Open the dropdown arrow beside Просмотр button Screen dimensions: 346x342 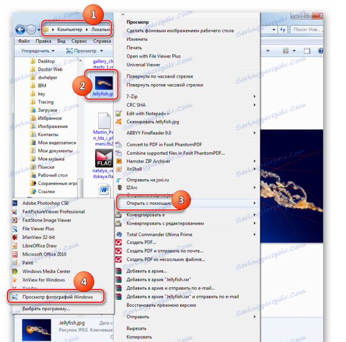(101, 51)
